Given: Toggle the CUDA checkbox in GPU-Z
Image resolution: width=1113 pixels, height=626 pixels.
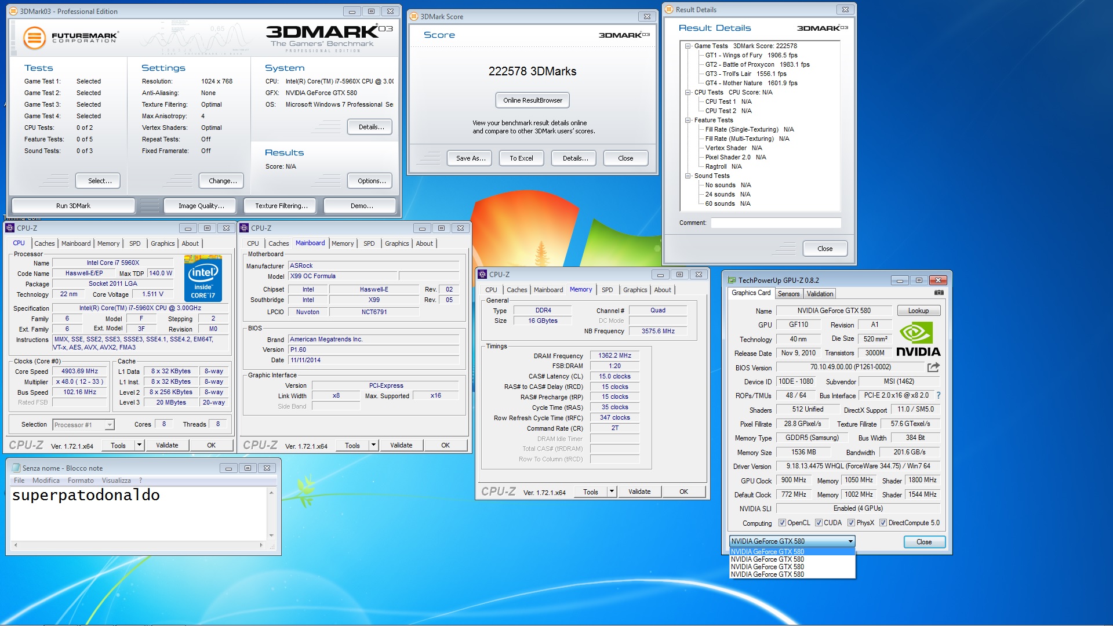Looking at the screenshot, I should coord(819,523).
